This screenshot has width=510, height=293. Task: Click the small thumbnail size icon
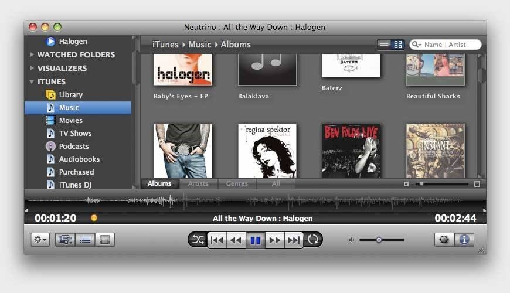(x=406, y=184)
